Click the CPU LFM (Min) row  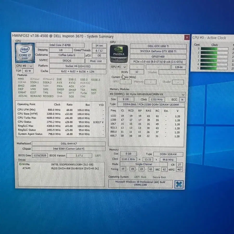tap(61, 110)
